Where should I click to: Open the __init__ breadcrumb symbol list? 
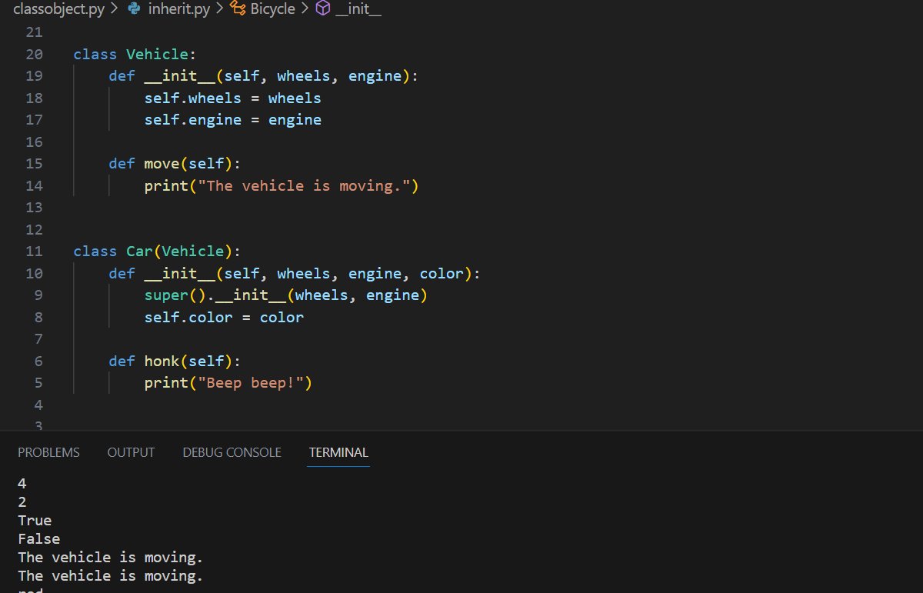(358, 10)
